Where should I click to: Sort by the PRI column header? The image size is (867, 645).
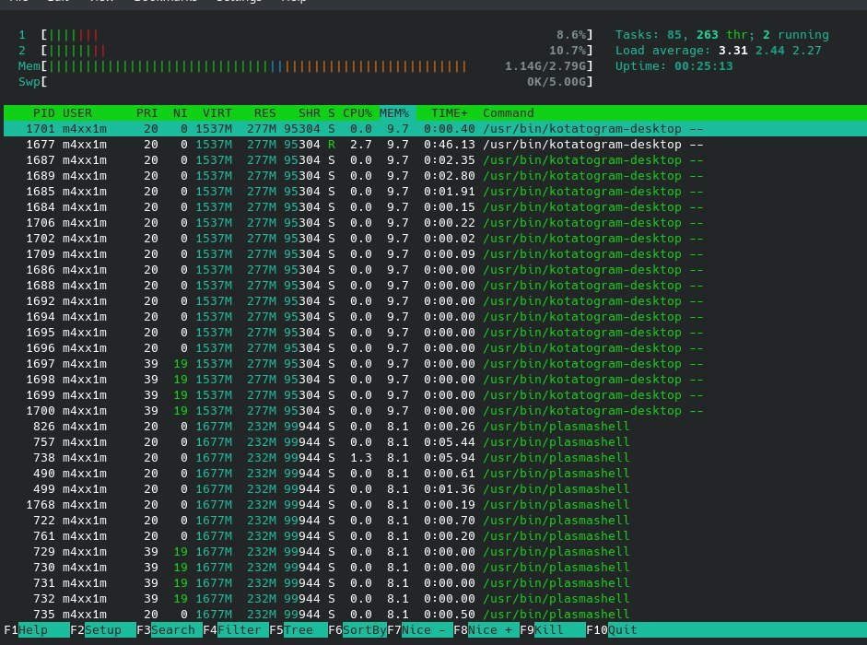point(147,112)
